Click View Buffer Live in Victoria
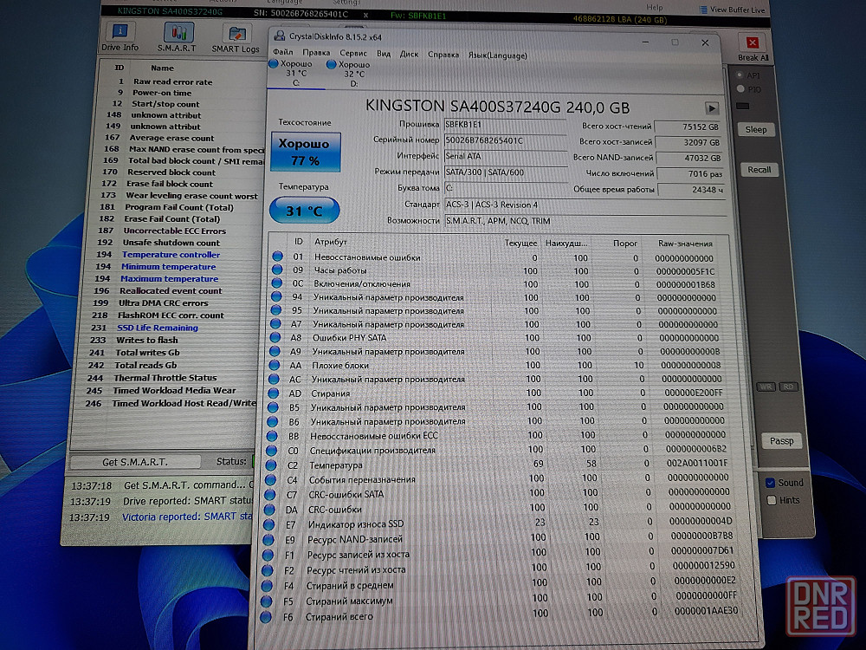The height and width of the screenshot is (650, 866). click(733, 10)
